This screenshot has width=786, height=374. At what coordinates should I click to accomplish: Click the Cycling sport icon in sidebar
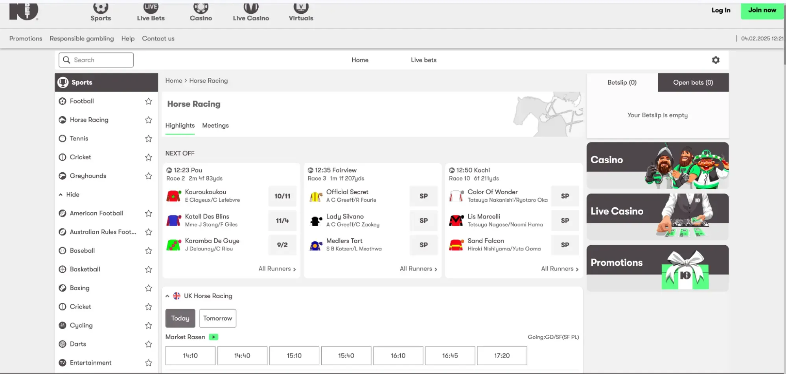coord(63,325)
